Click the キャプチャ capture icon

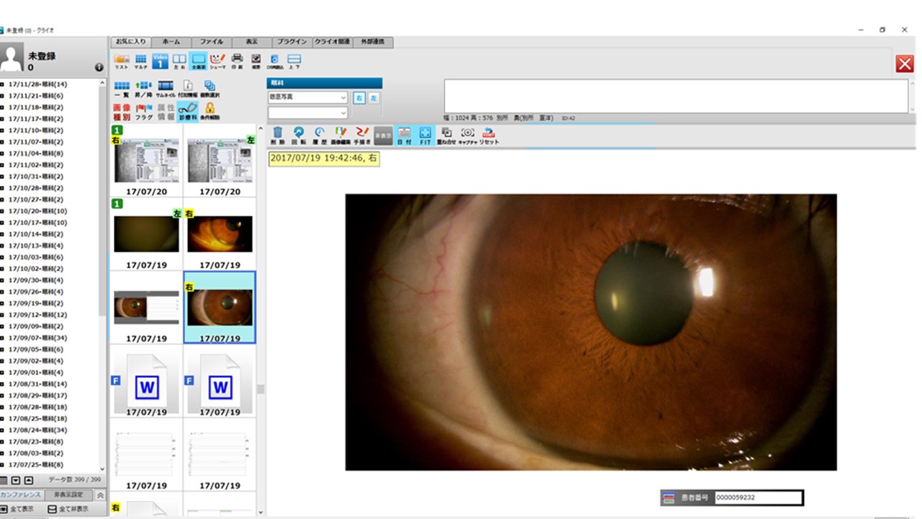pos(467,136)
